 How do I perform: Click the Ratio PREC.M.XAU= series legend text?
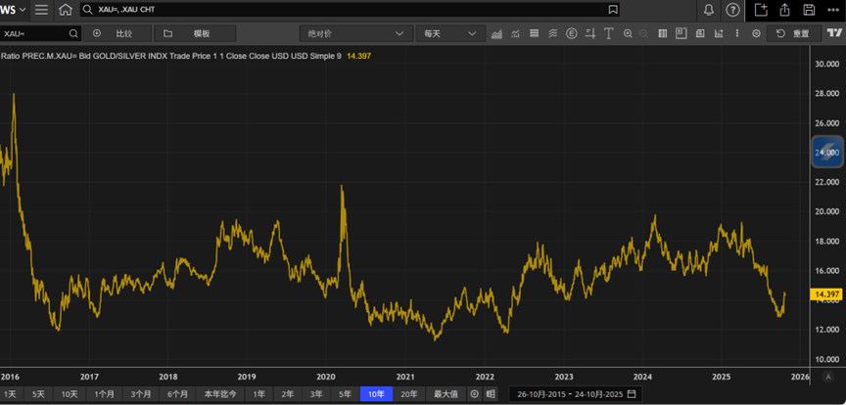(171, 56)
